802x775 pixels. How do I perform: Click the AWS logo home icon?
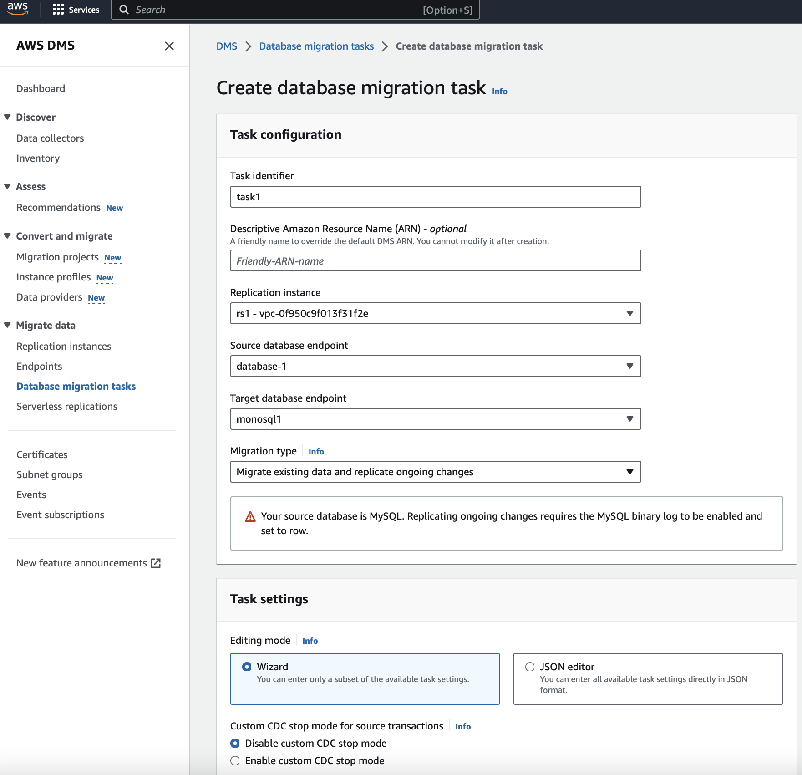[18, 9]
